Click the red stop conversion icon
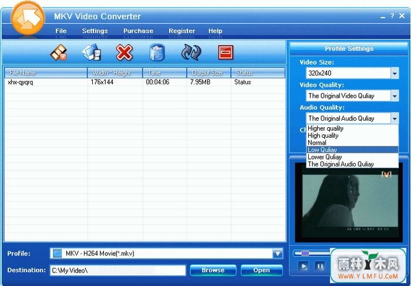 (225, 52)
